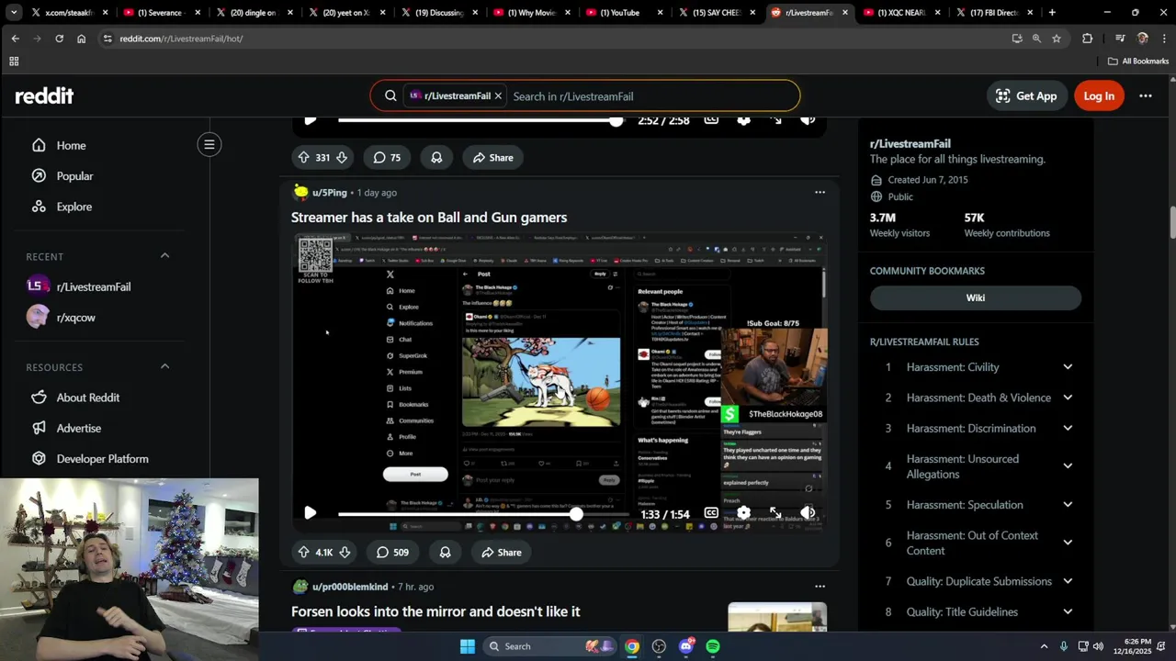Seek on the 2:58 video progress bar
1176x661 pixels.
pyautogui.click(x=484, y=120)
